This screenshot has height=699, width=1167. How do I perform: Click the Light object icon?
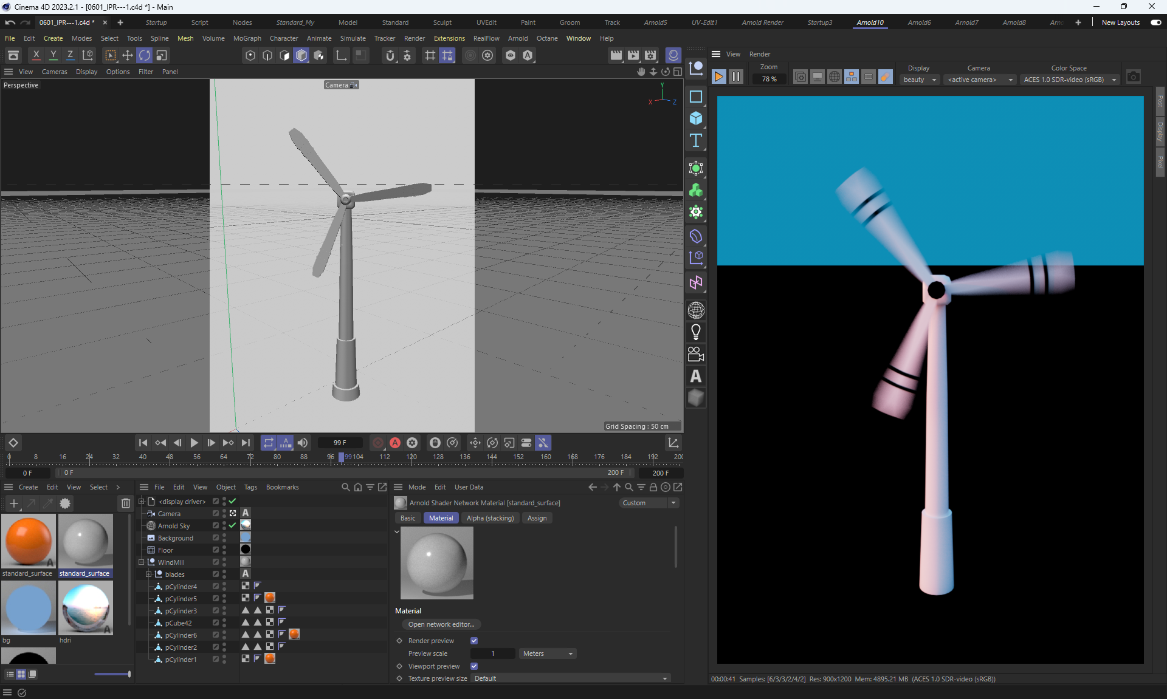696,332
